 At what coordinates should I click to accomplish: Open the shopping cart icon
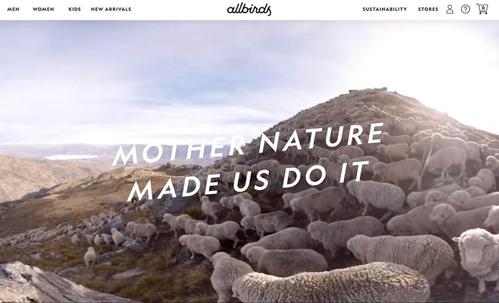click(482, 9)
